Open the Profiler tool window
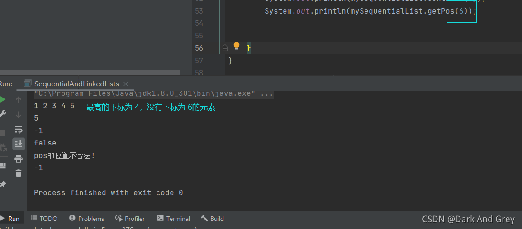 pyautogui.click(x=130, y=218)
